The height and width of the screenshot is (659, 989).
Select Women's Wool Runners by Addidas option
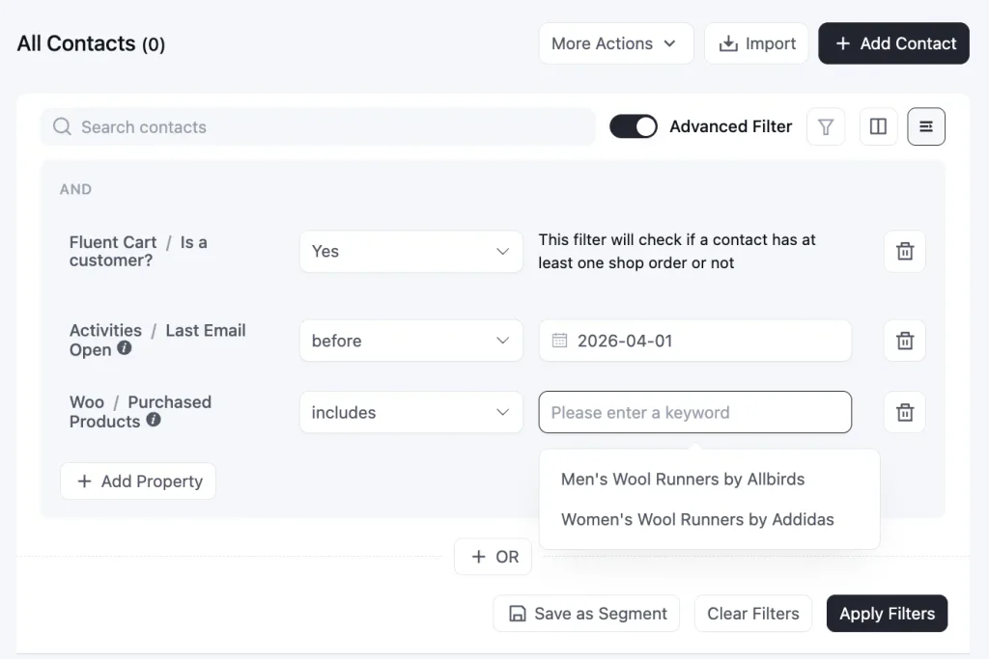(697, 520)
